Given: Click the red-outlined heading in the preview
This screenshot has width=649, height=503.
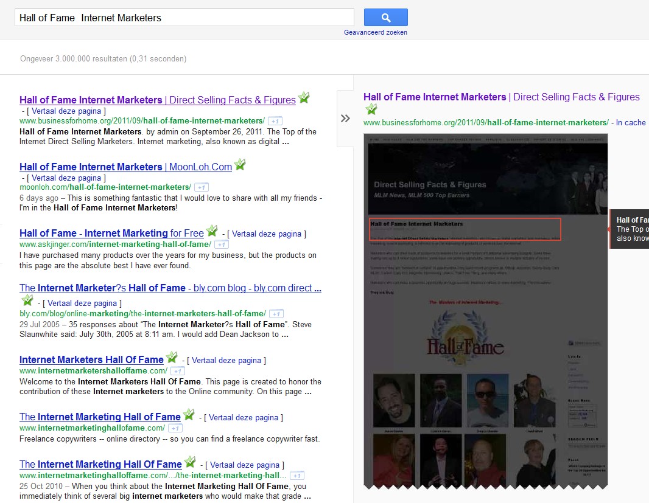Looking at the screenshot, I should click(x=465, y=229).
